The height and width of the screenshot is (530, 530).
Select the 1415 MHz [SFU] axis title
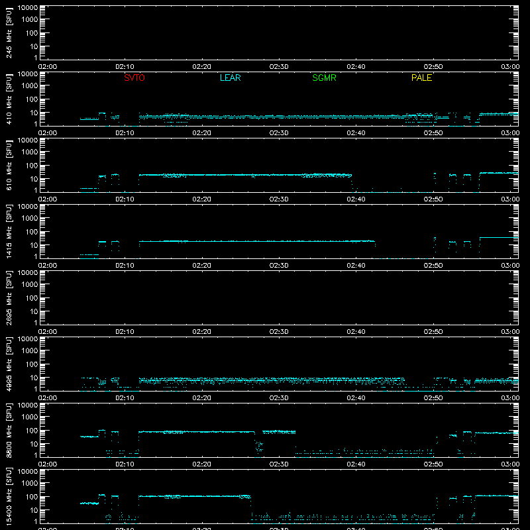tap(9, 231)
